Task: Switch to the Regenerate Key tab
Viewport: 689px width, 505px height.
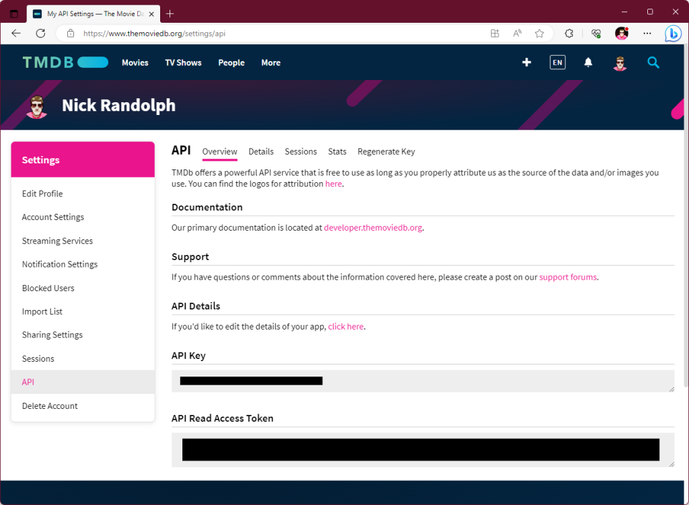Action: click(386, 151)
